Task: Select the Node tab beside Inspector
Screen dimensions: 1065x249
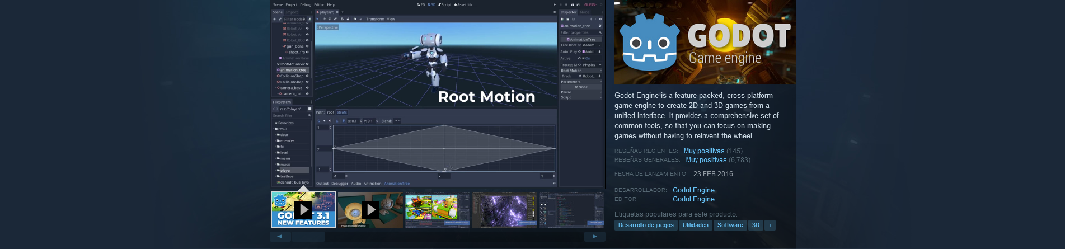Action: [x=584, y=12]
